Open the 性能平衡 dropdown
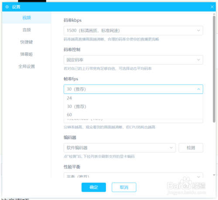This screenshot has height=200, width=218. tap(133, 175)
